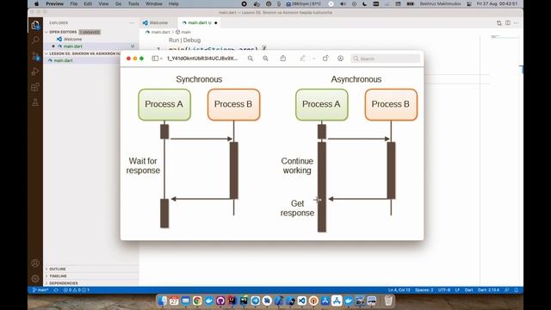551x310 pixels.
Task: Click the volume icon in menu bar
Action: coord(343,3)
